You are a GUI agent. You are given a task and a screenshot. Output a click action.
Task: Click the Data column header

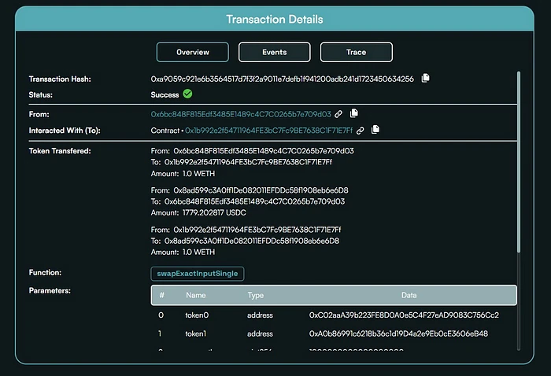(408, 295)
